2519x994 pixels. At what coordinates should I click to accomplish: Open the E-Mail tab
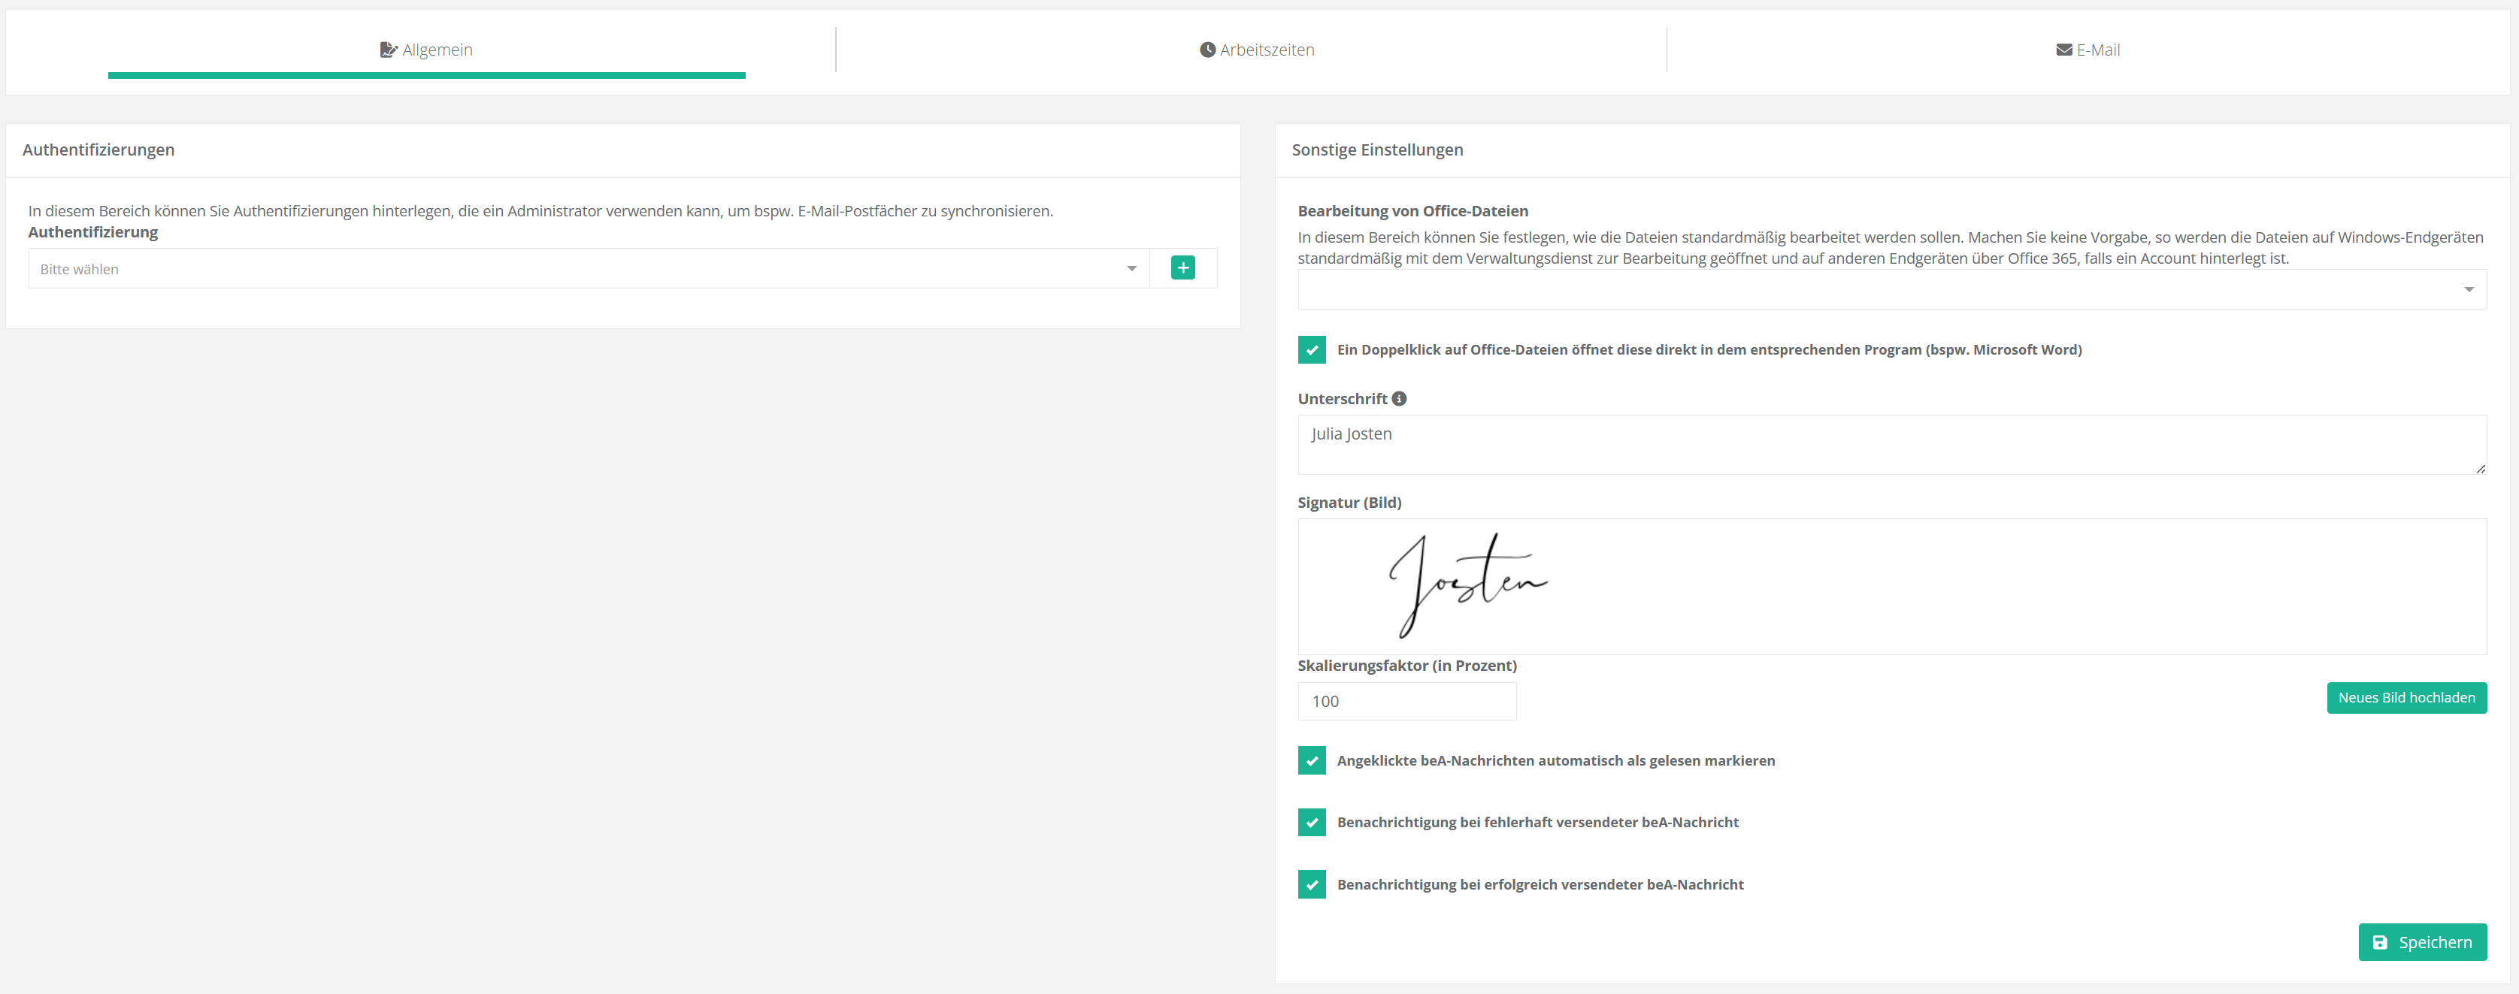pos(2088,50)
